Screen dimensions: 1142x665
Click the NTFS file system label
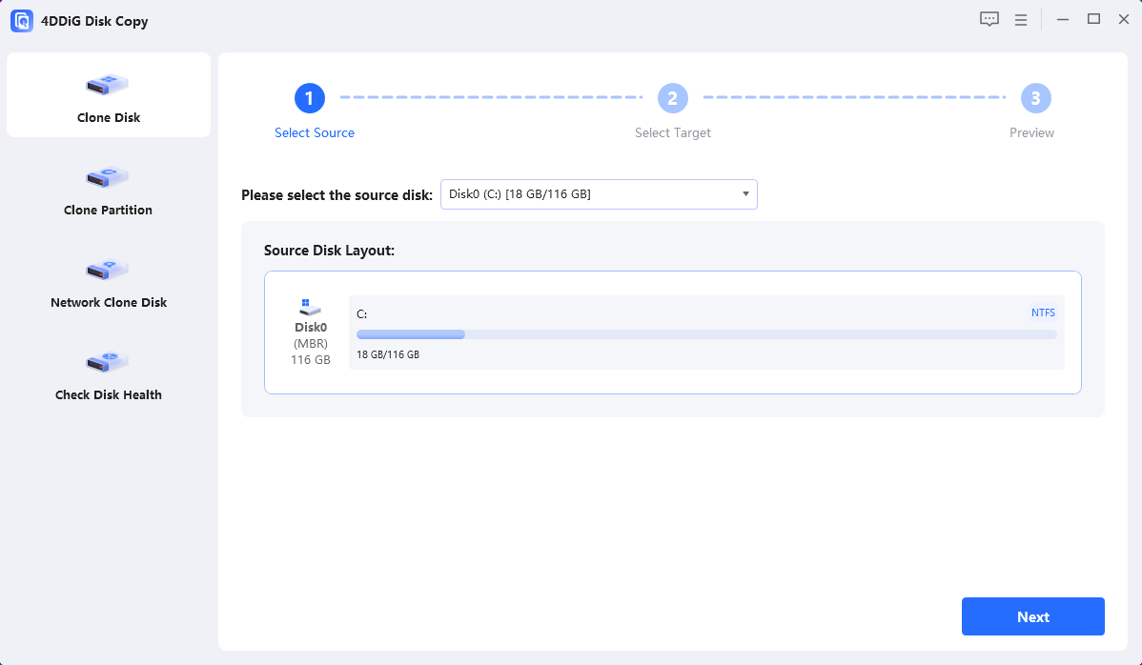[1043, 312]
